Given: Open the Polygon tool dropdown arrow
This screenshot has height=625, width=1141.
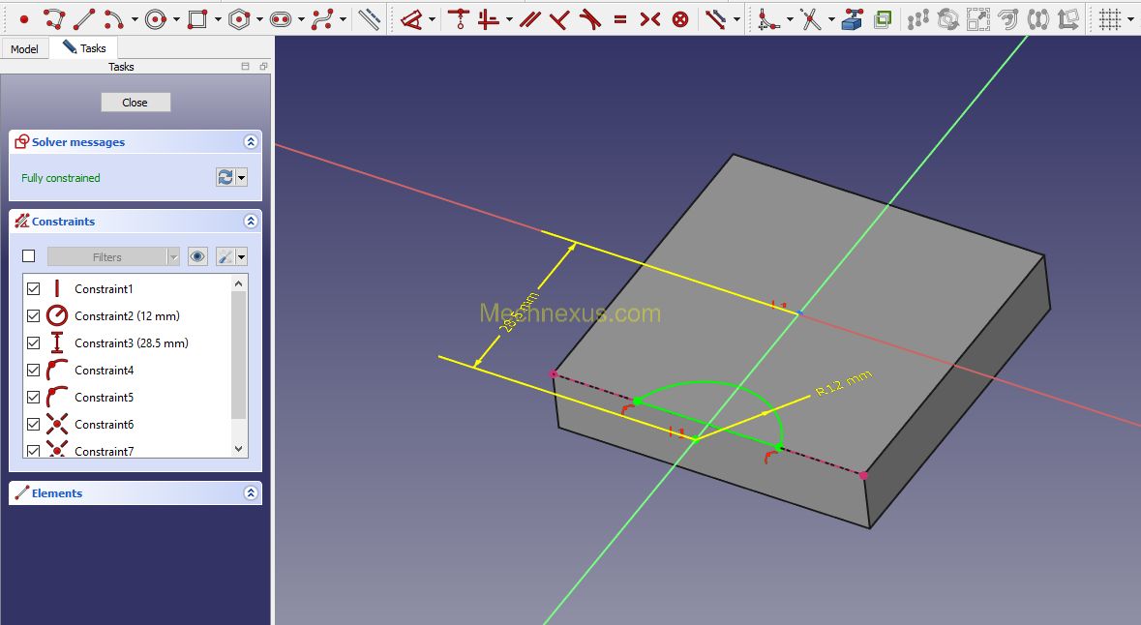Looking at the screenshot, I should click(259, 19).
